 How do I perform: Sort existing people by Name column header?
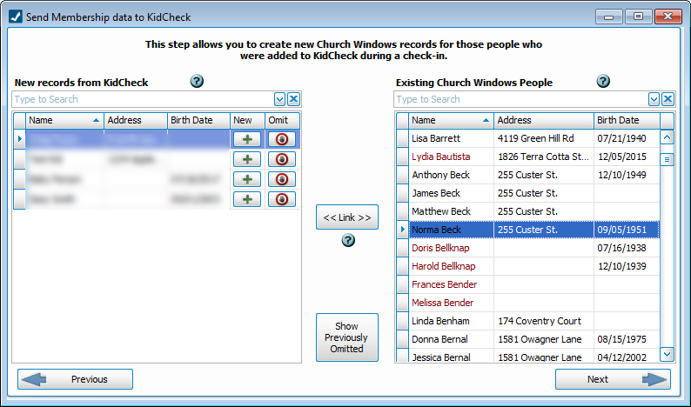pos(450,120)
